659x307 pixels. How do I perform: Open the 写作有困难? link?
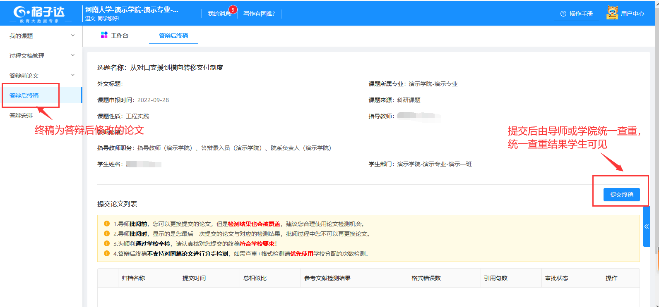259,14
